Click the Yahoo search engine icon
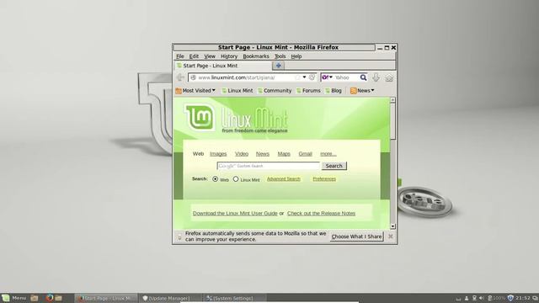 click(x=325, y=77)
